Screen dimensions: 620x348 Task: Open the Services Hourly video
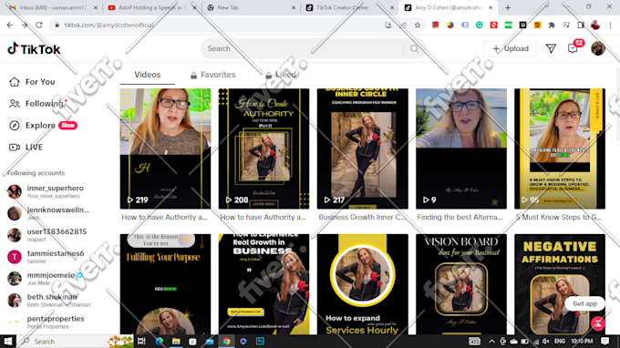363,284
